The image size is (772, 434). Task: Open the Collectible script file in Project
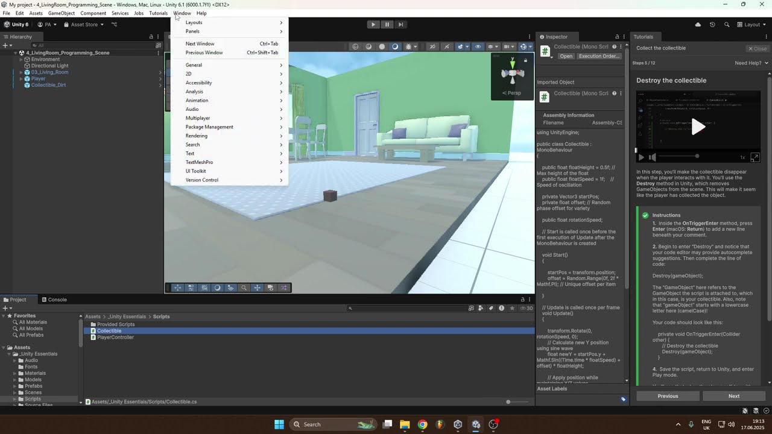point(109,331)
